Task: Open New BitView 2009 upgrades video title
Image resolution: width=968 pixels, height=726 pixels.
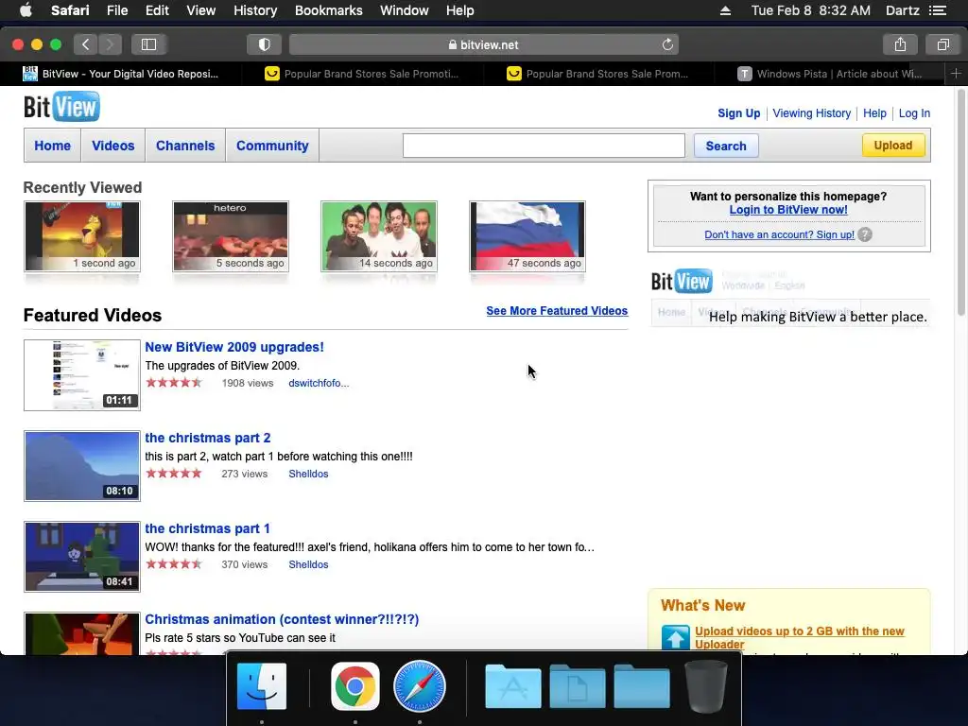Action: (x=234, y=347)
